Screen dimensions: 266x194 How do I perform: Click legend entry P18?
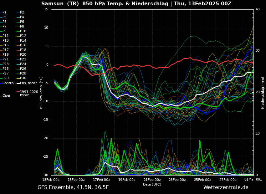(x=22, y=50)
